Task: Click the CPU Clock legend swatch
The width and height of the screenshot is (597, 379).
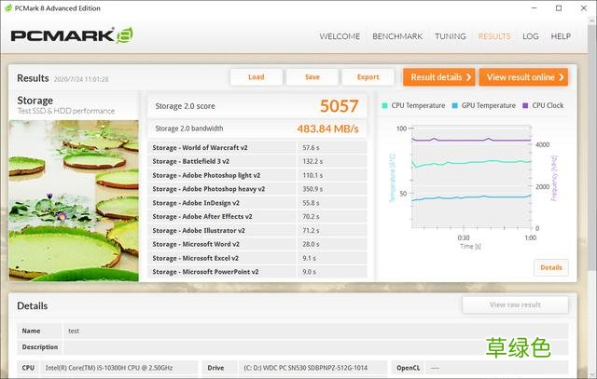Action: point(525,105)
